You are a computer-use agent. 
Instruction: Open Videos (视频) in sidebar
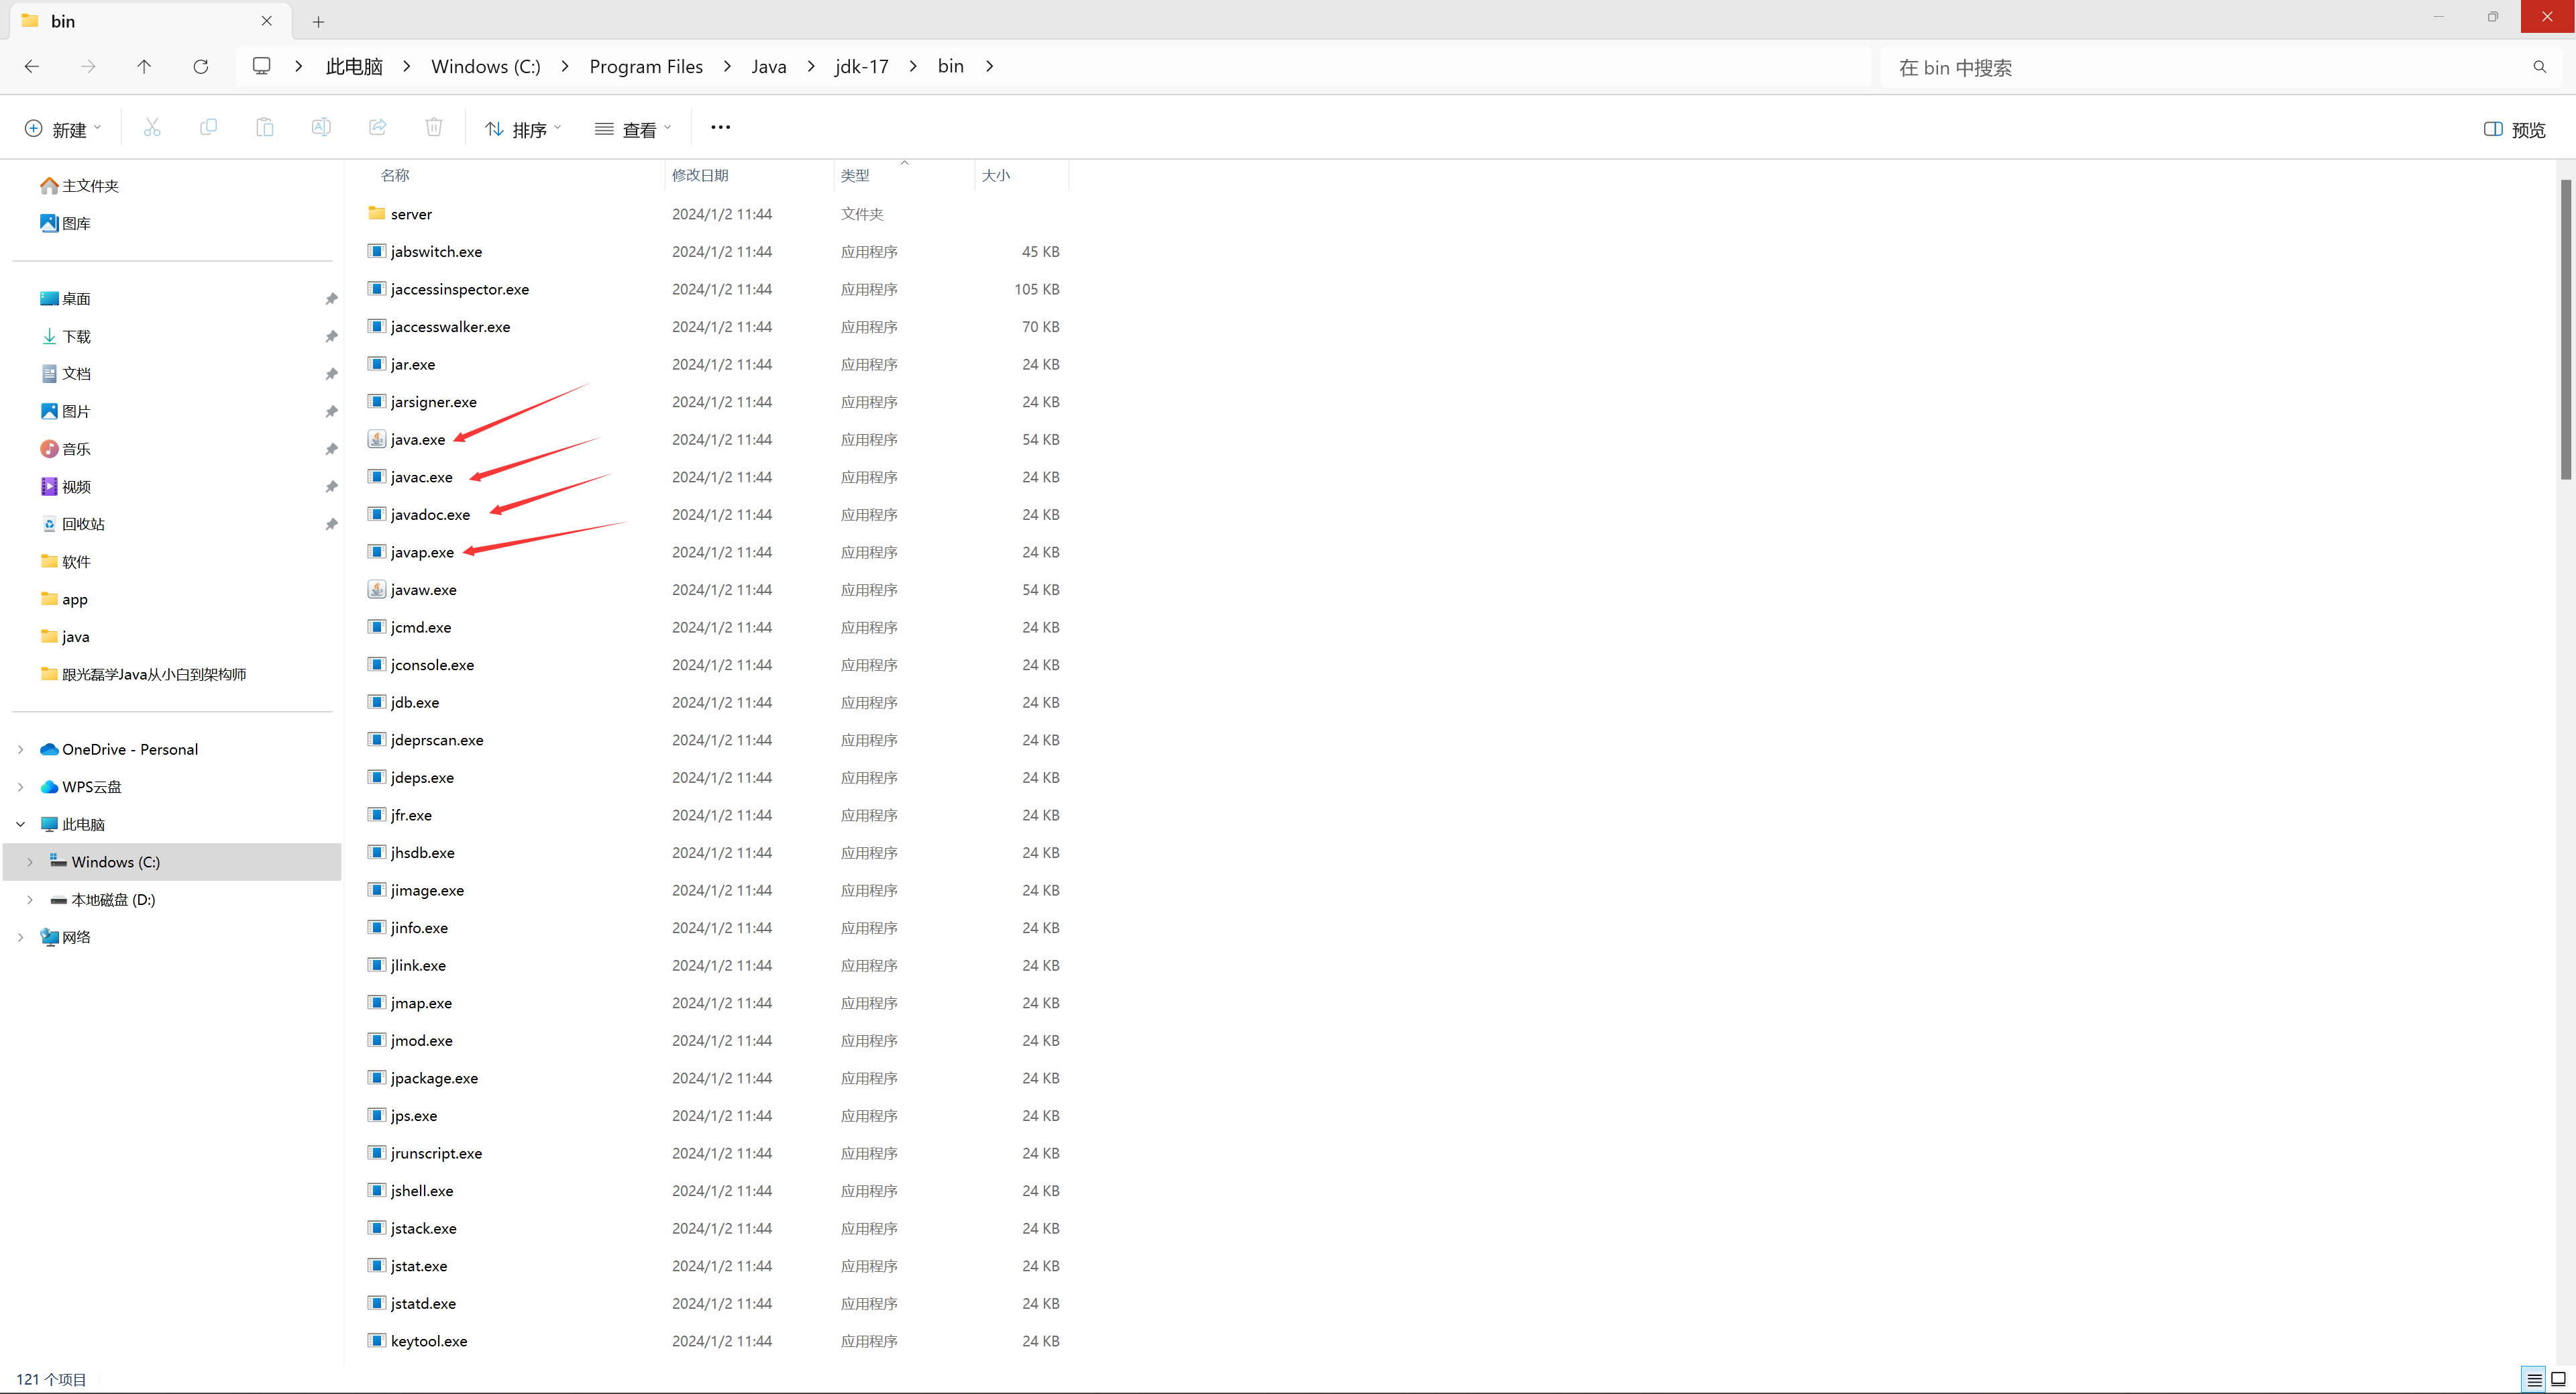pos(65,486)
